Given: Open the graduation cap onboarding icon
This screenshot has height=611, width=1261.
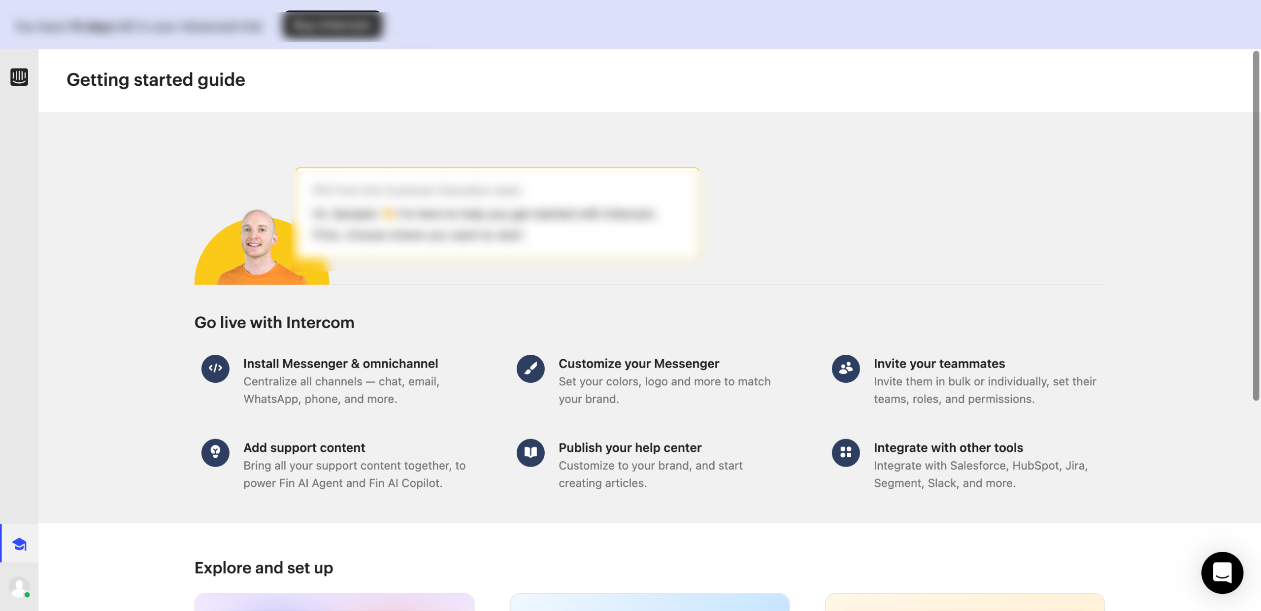Looking at the screenshot, I should point(19,544).
